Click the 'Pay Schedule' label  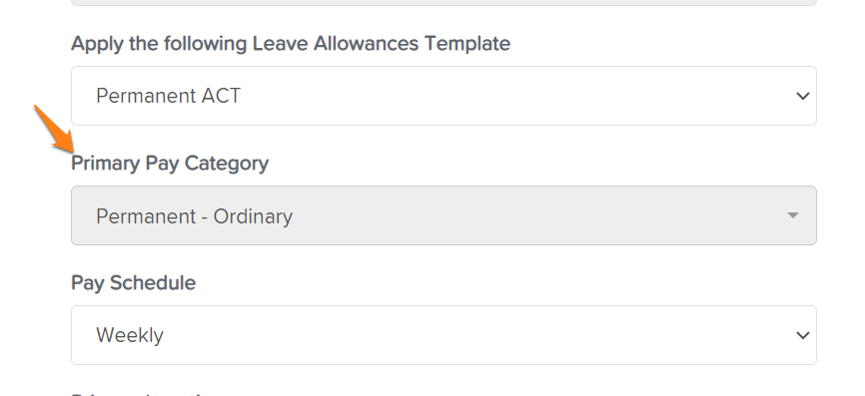(134, 282)
